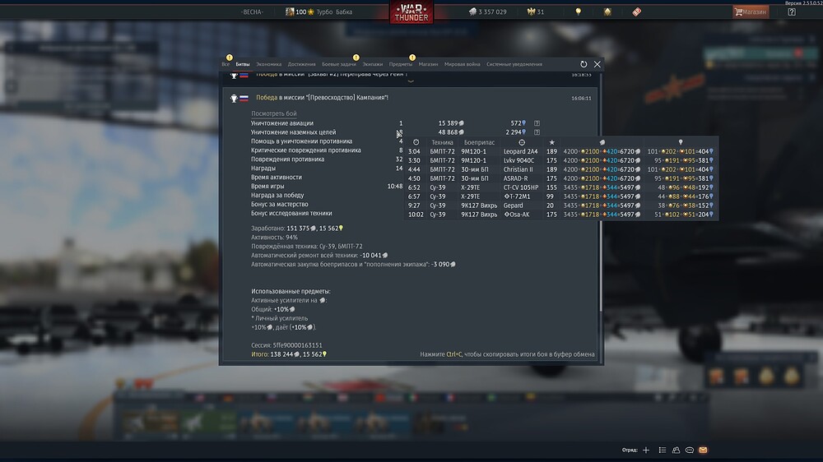Click the Посмотреть бой link

[274, 113]
